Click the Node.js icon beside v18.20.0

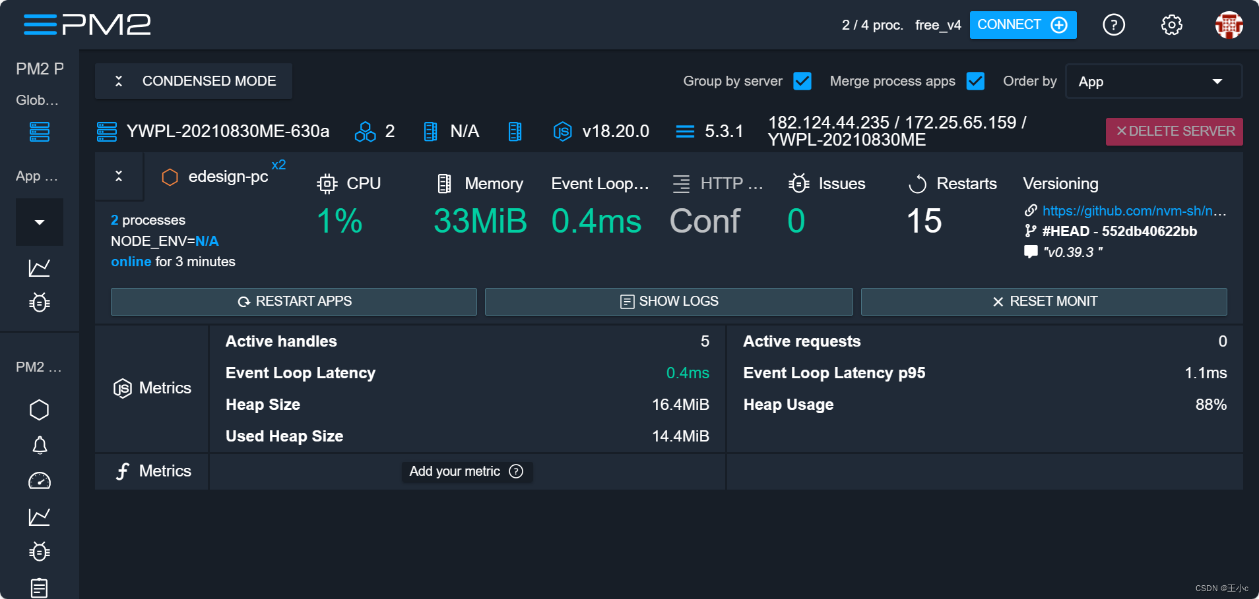[562, 132]
